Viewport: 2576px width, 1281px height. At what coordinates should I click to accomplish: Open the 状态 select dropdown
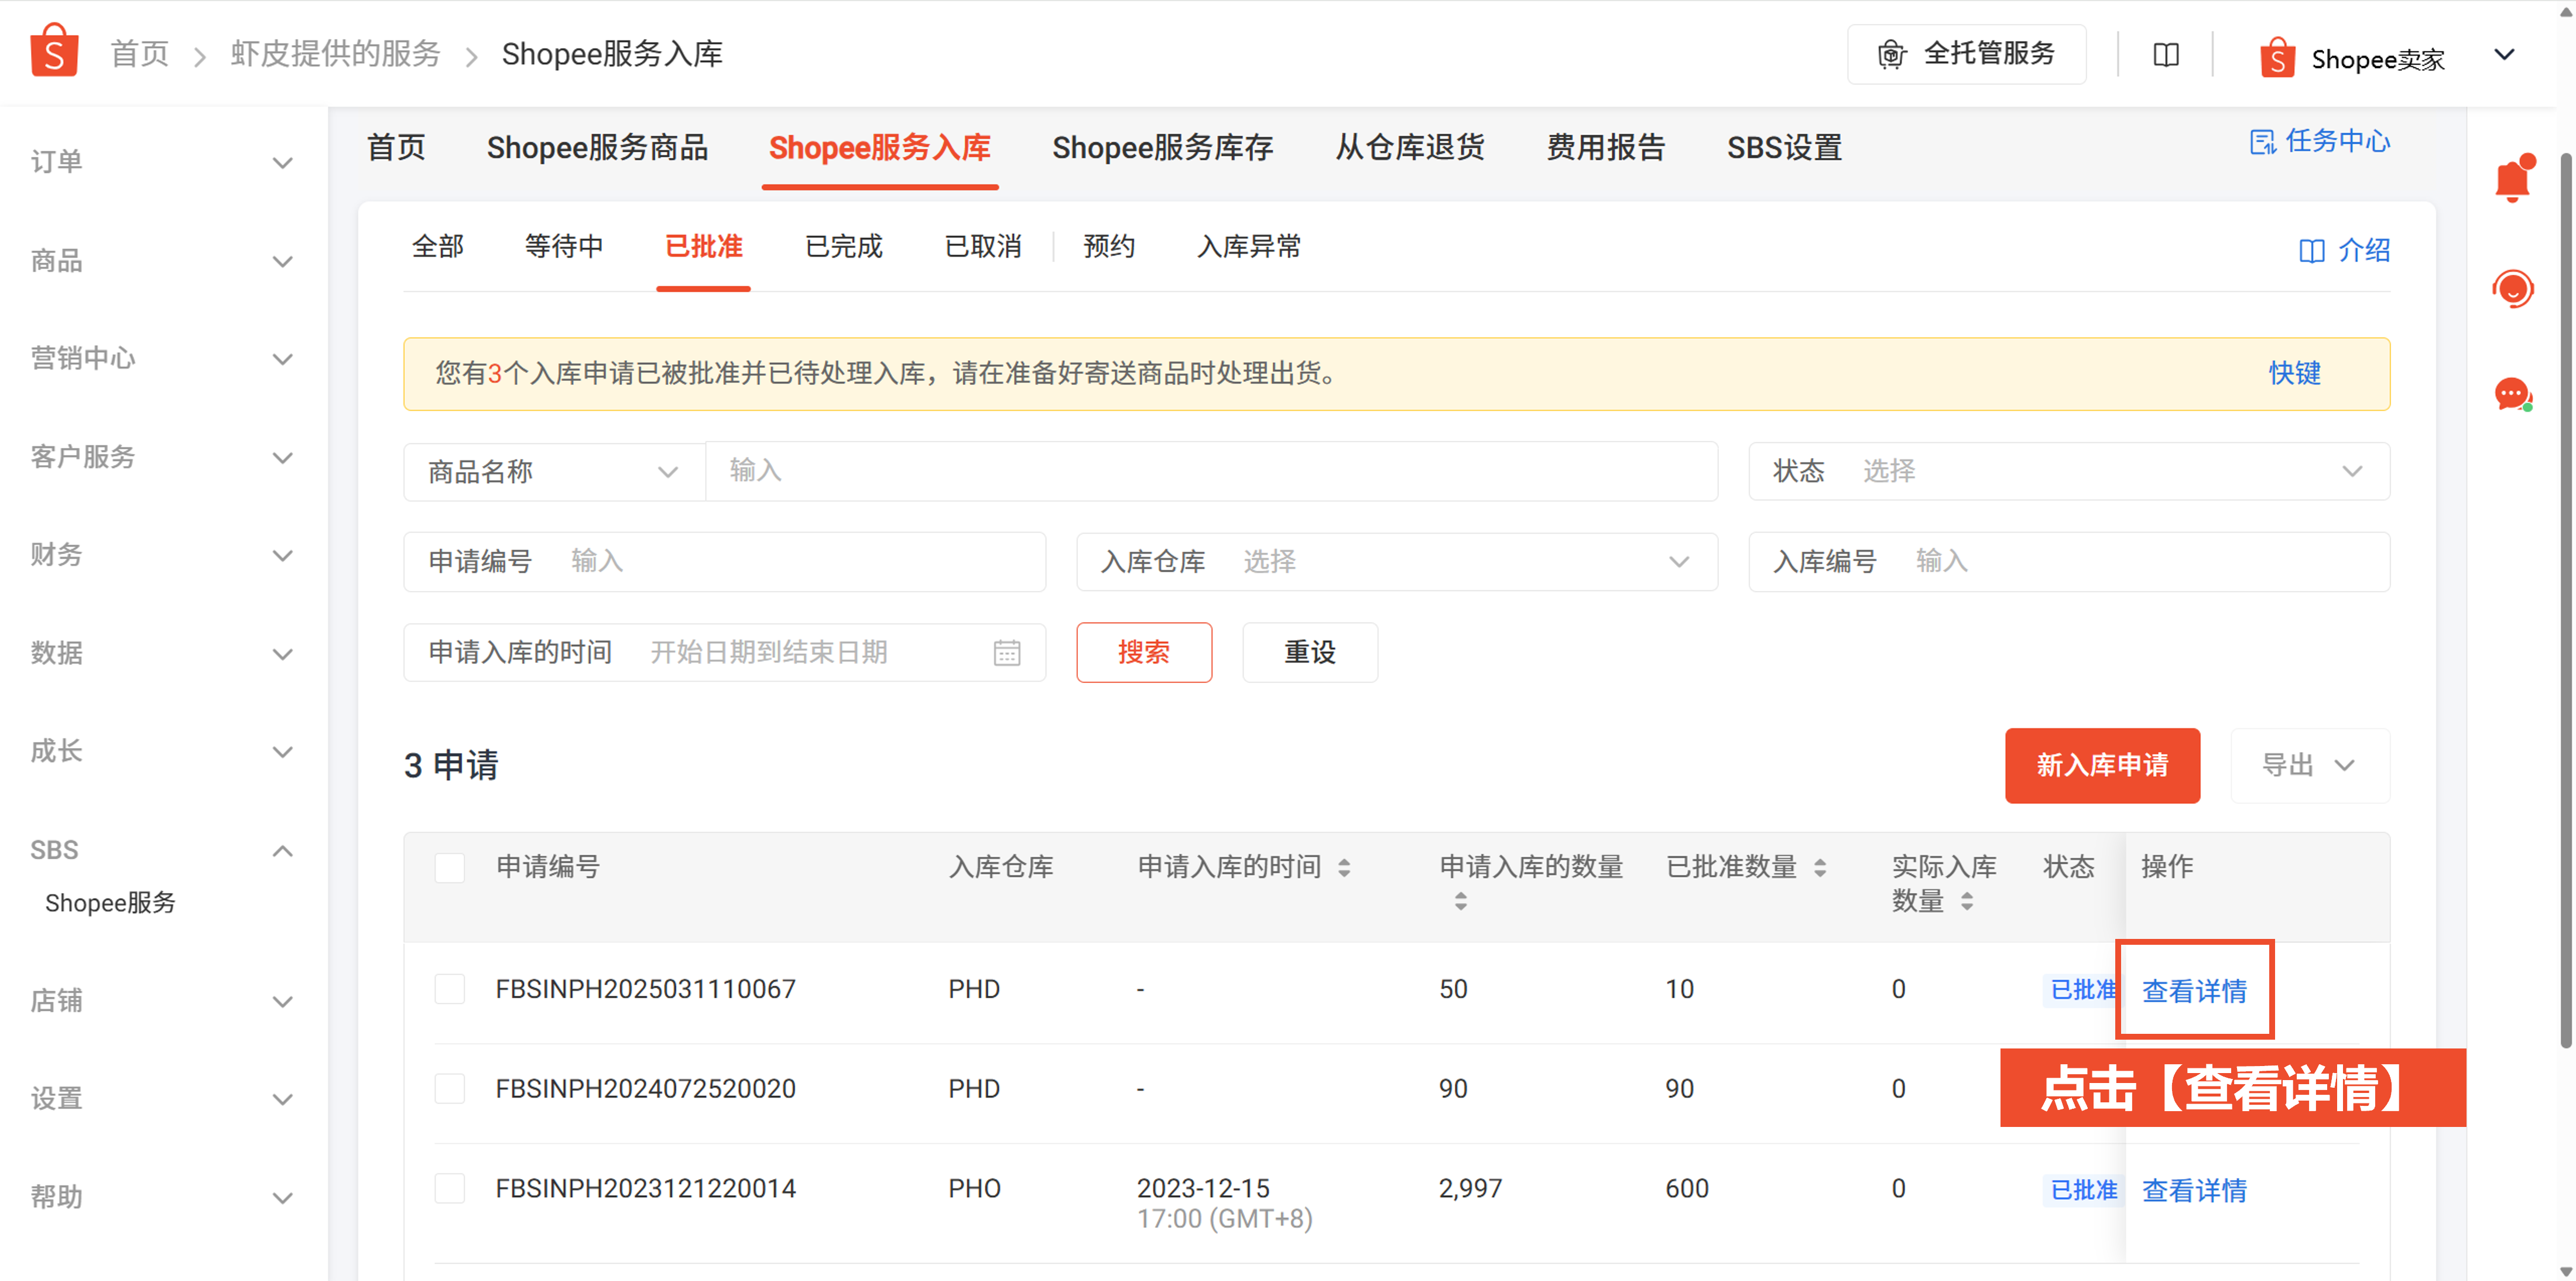point(2069,472)
